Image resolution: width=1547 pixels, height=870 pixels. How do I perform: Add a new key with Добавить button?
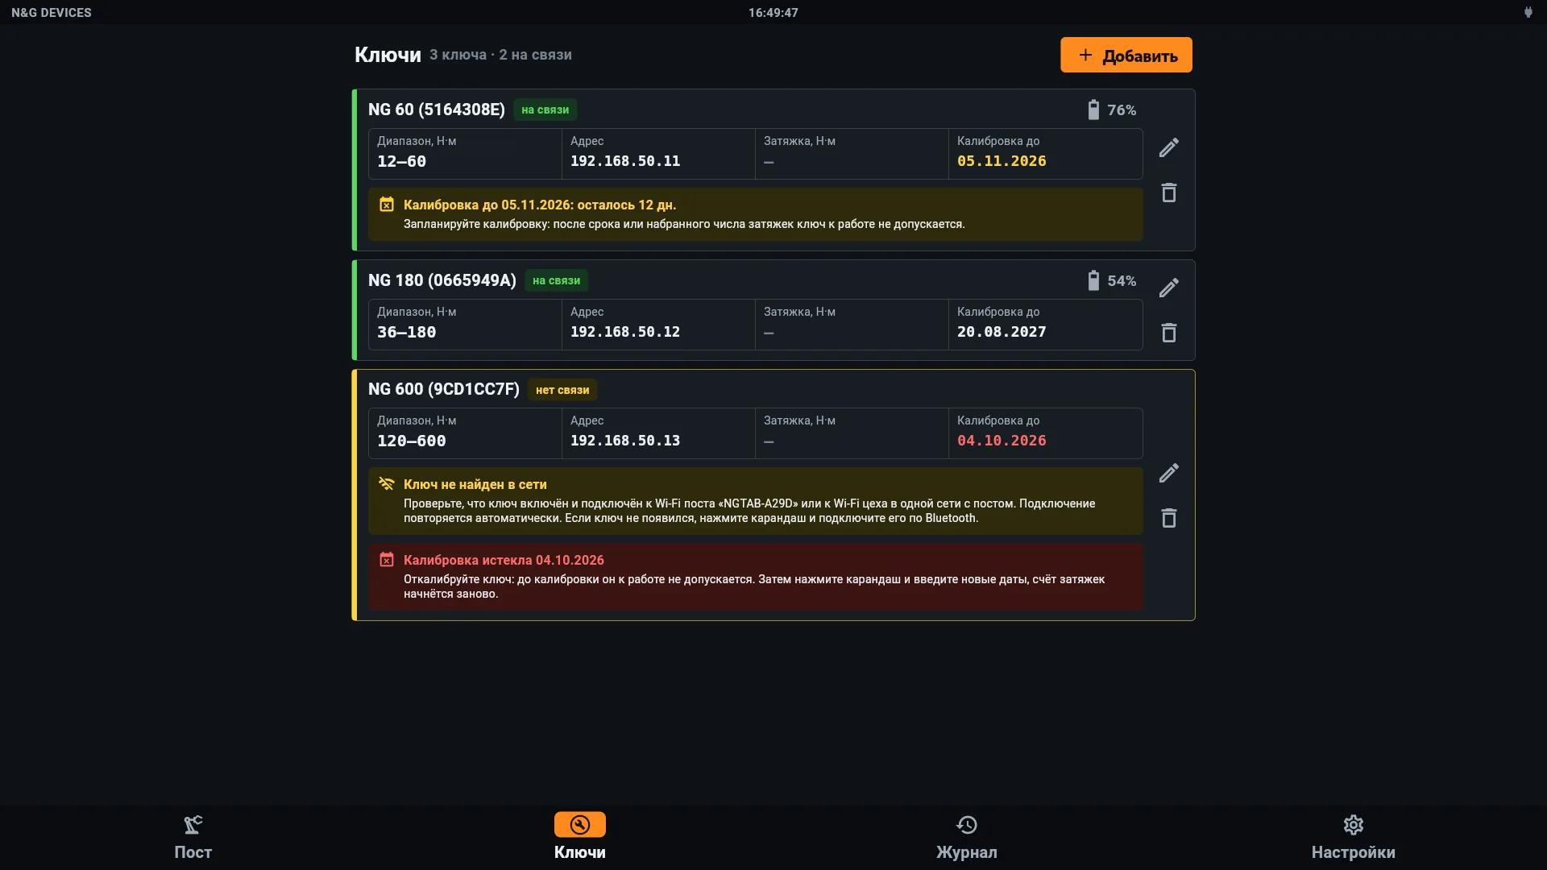[x=1126, y=55]
